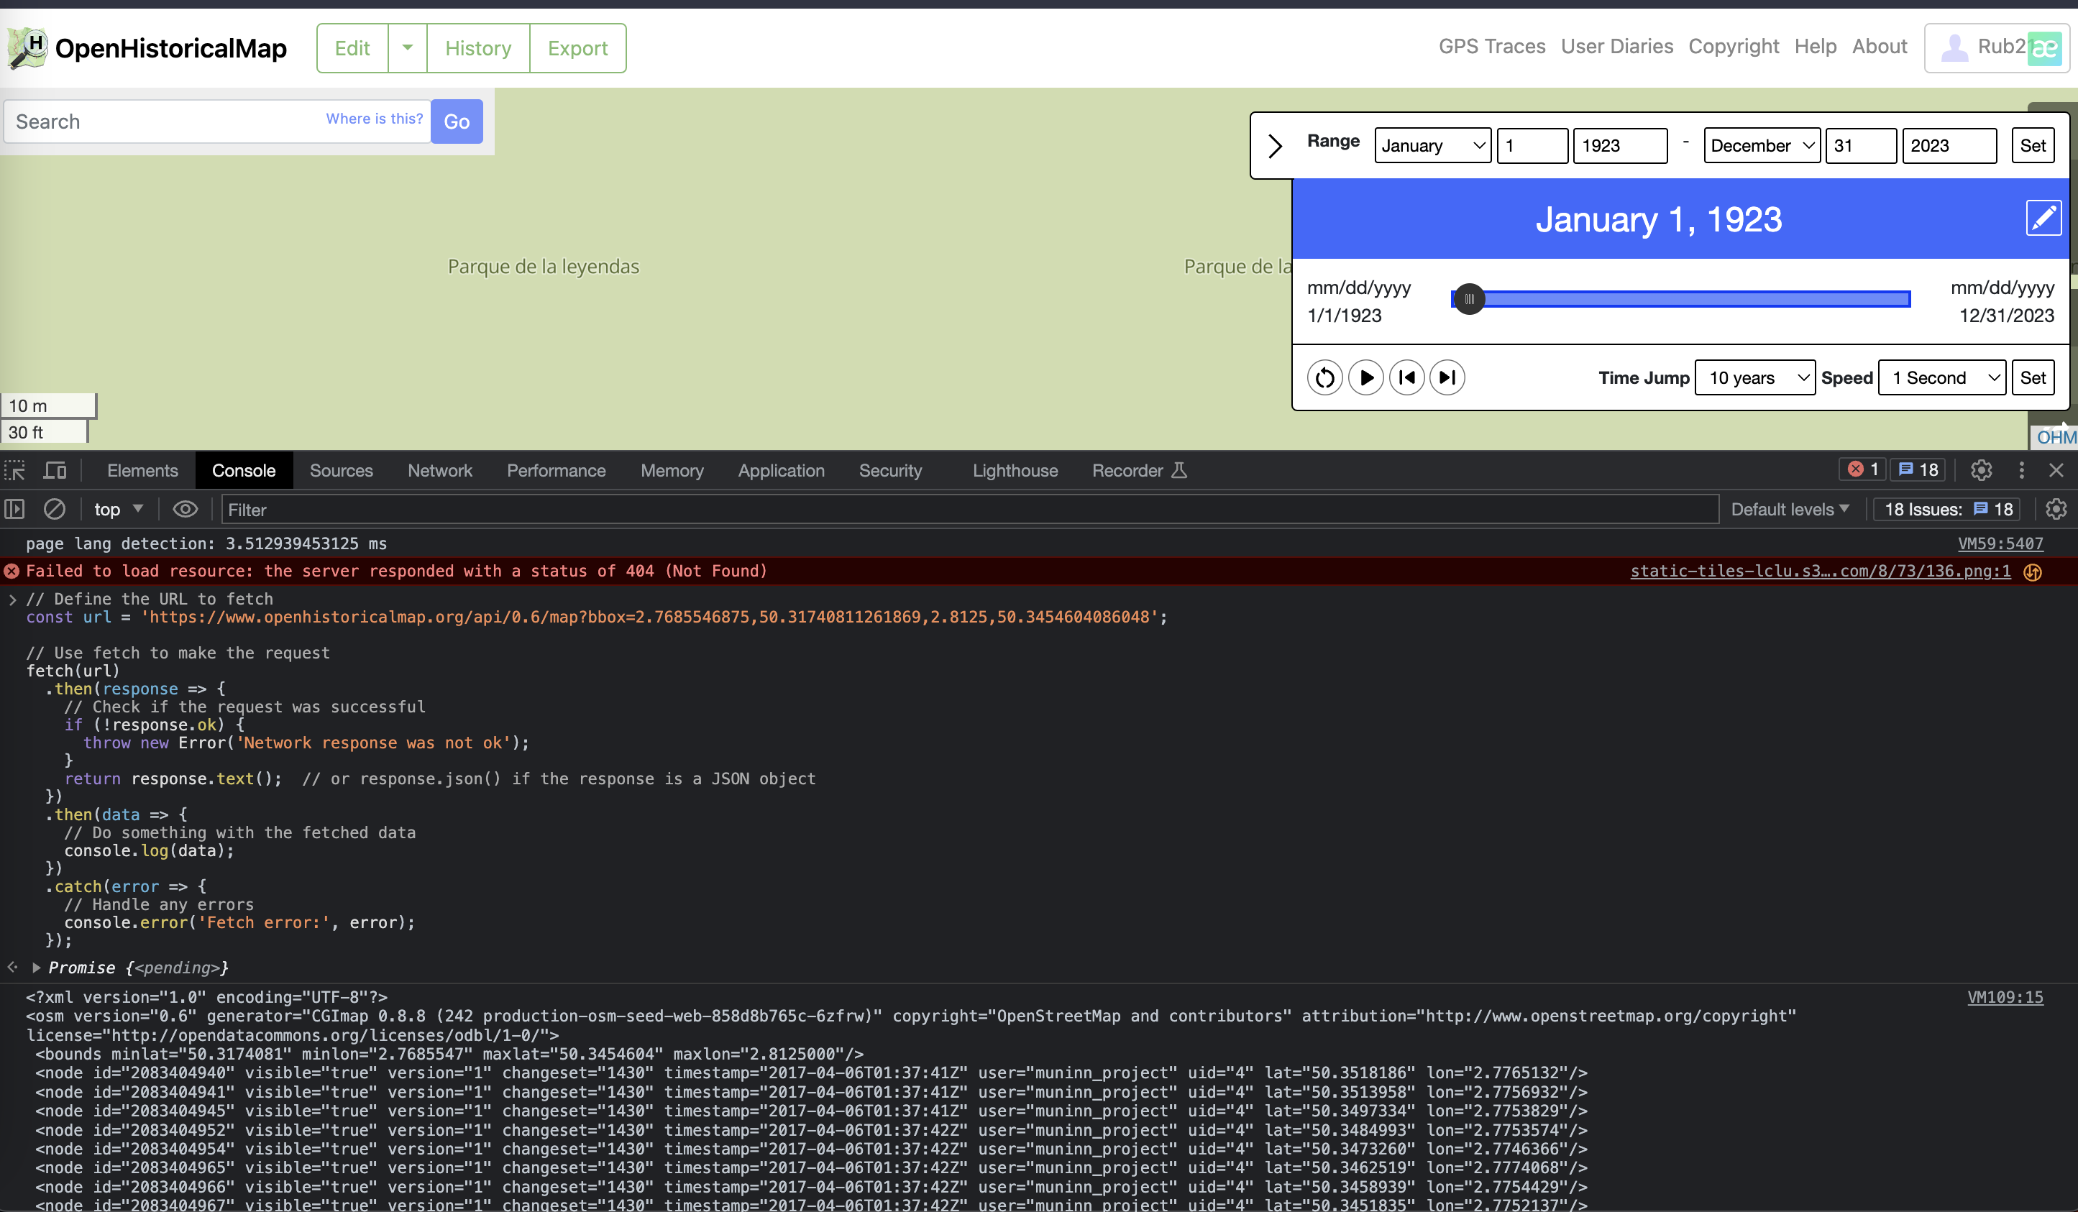Click 'Where is this?' link
2078x1212 pixels.
[x=375, y=119]
